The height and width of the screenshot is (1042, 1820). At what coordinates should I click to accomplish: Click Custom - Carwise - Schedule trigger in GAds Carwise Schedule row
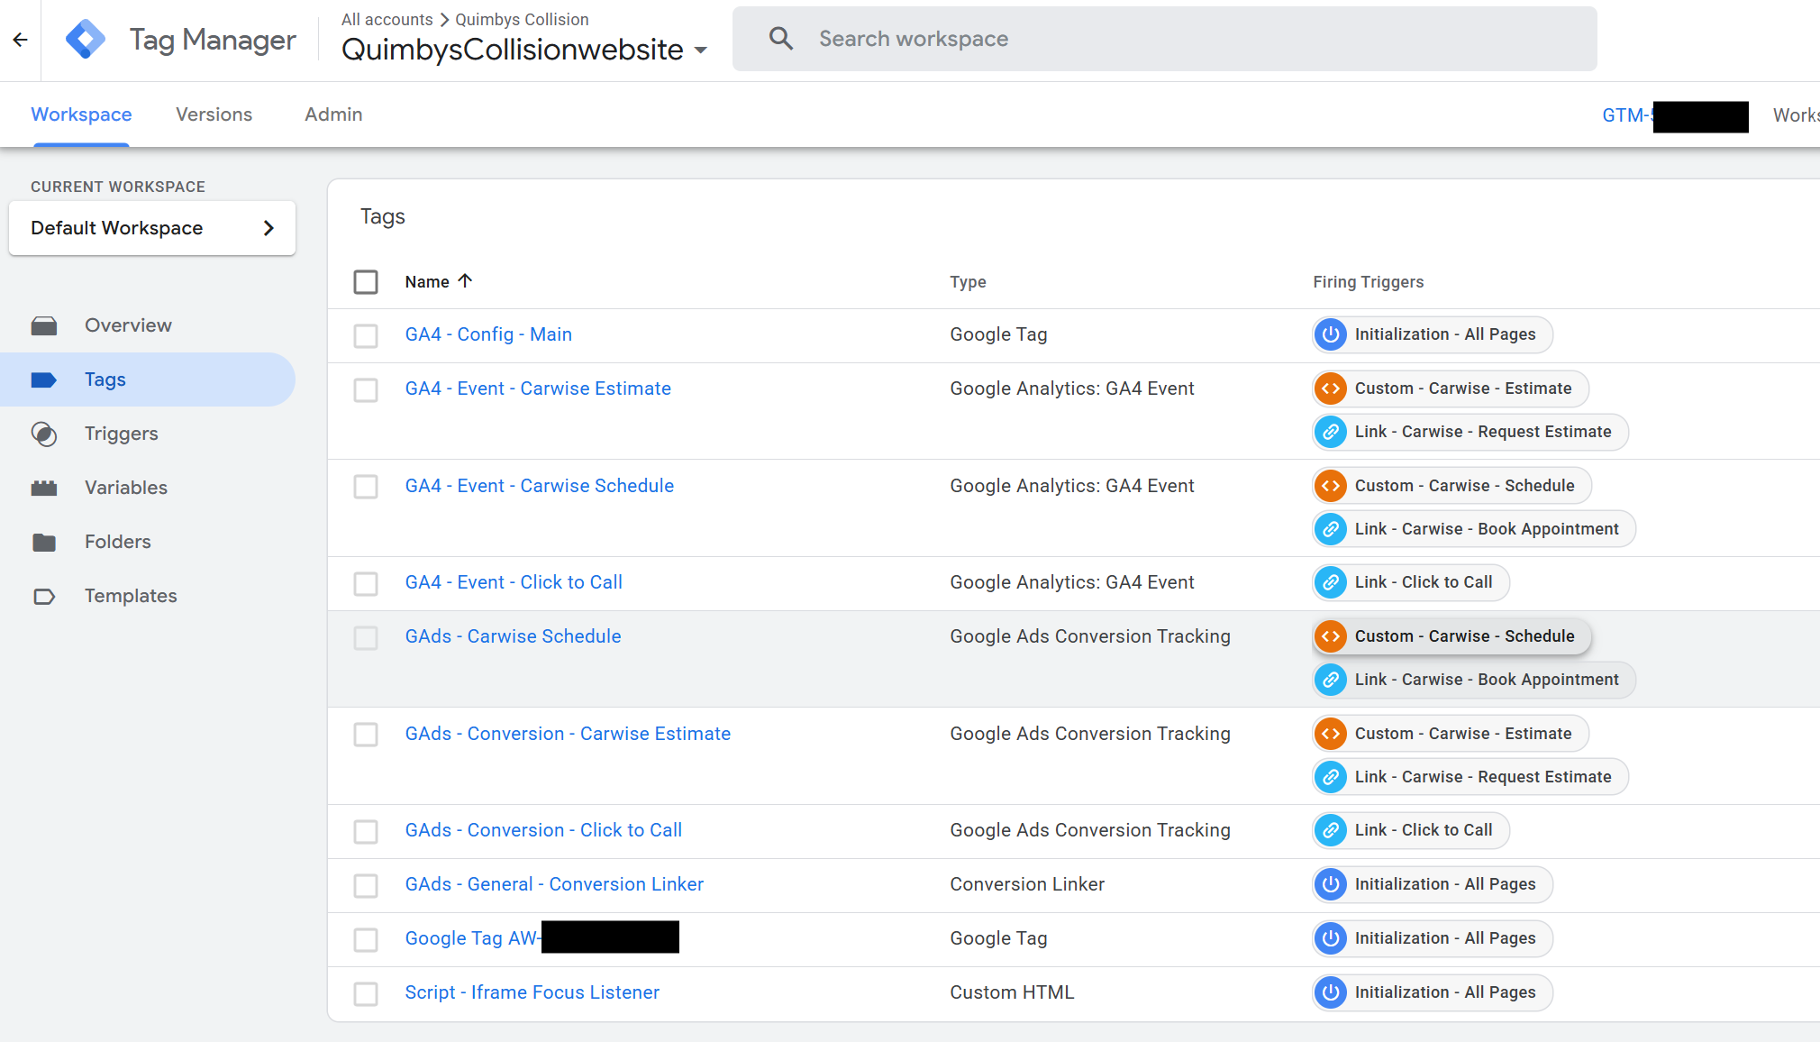pyautogui.click(x=1452, y=636)
